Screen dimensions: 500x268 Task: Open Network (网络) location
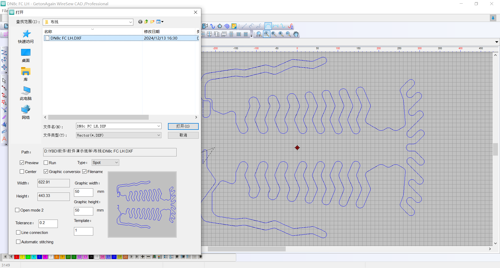click(26, 113)
